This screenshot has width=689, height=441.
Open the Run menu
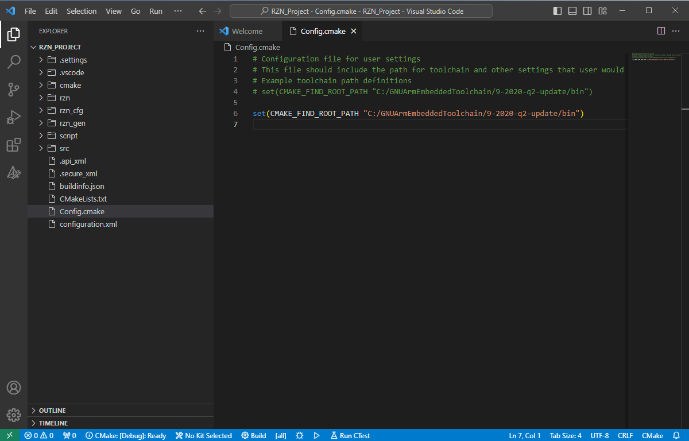click(156, 11)
